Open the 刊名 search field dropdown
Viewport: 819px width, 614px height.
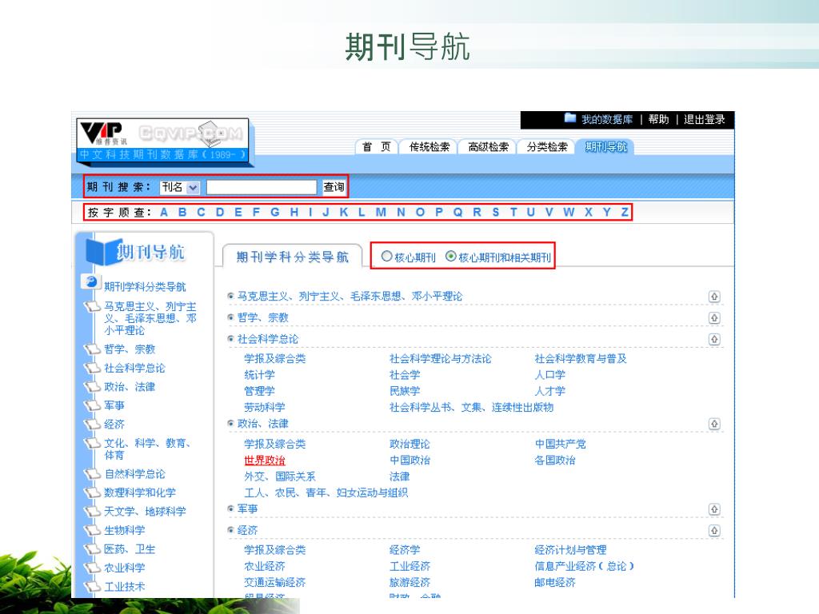click(x=193, y=187)
